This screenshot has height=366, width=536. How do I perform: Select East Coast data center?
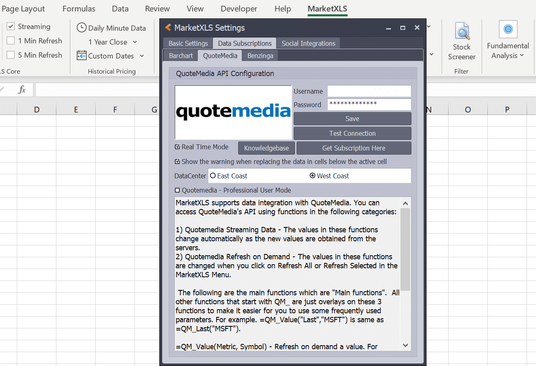click(213, 176)
